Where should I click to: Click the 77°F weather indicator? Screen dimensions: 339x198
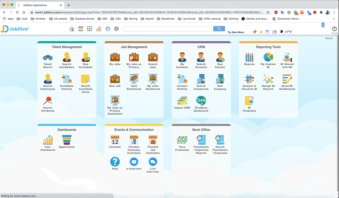288,32
